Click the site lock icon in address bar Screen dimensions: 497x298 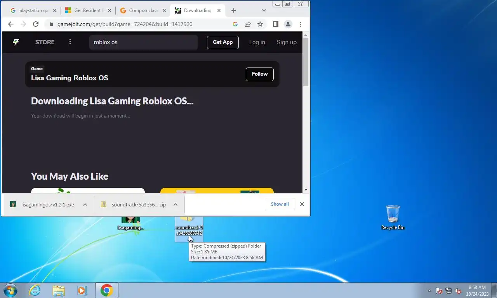(50, 24)
